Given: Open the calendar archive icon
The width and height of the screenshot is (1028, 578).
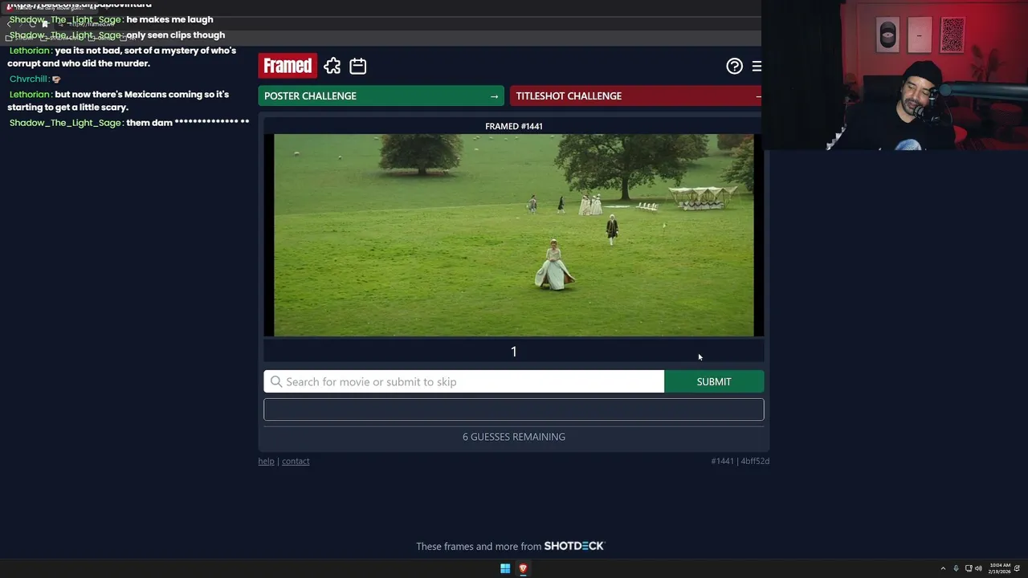Looking at the screenshot, I should (358, 66).
